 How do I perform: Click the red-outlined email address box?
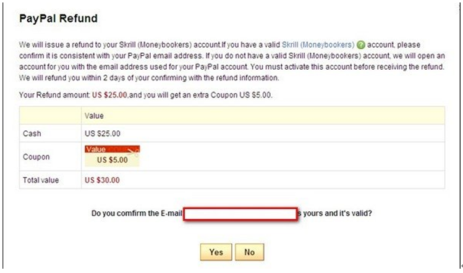tap(240, 214)
